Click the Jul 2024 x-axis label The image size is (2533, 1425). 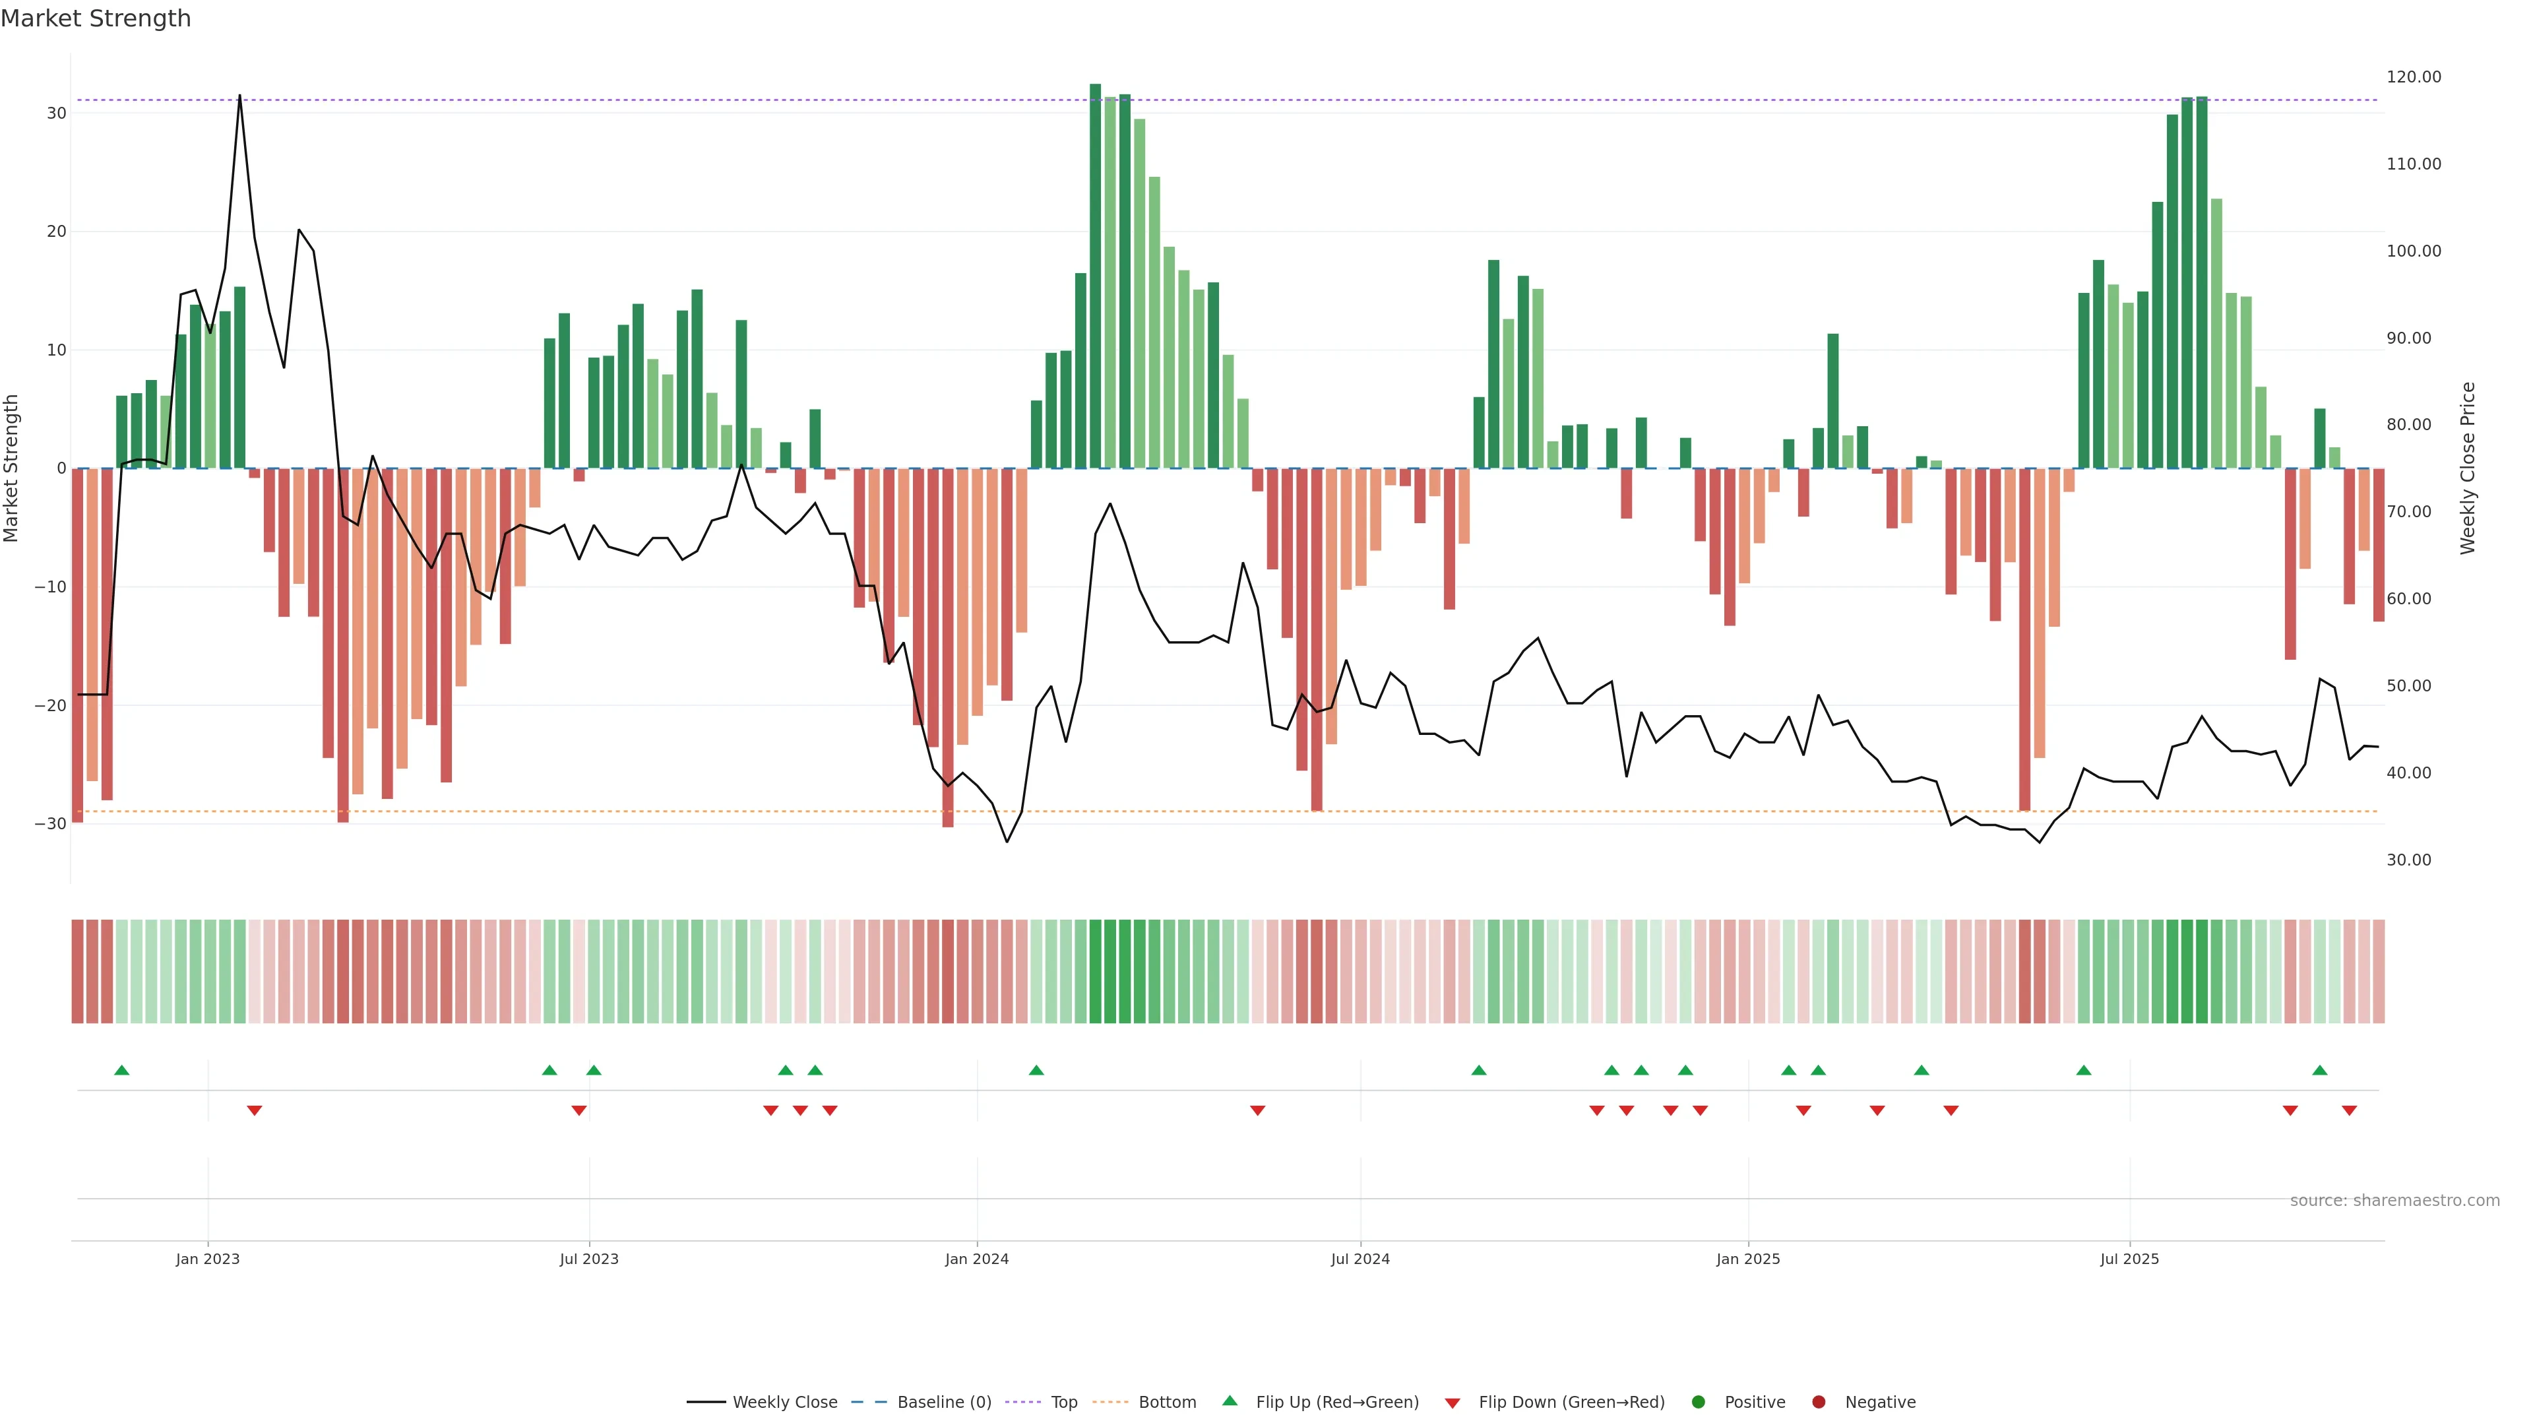[1360, 1259]
